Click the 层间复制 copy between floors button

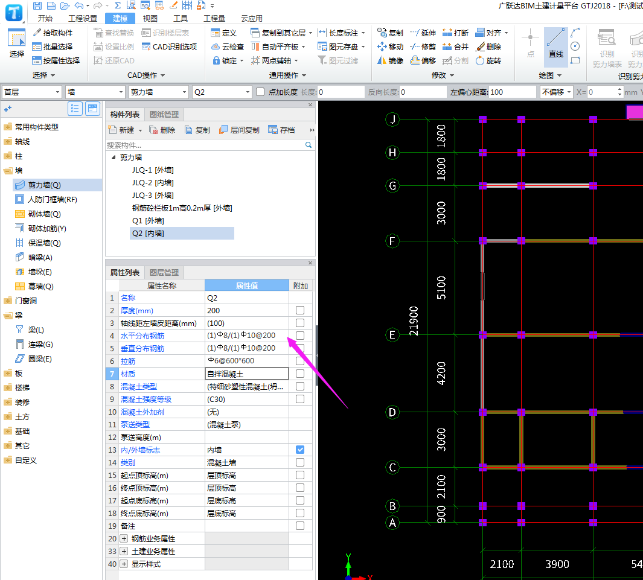pyautogui.click(x=240, y=130)
